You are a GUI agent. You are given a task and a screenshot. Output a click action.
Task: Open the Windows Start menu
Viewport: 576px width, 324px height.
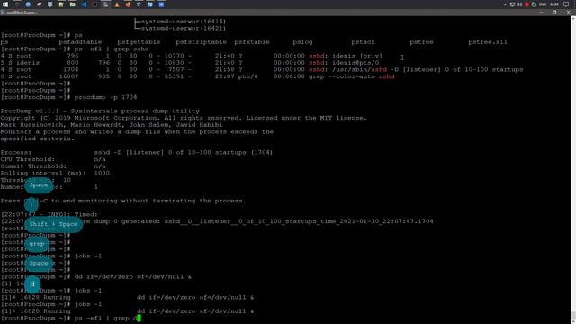[5, 4]
